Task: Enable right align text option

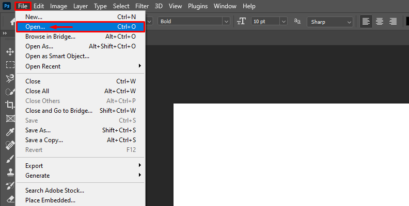Action: 393,21
